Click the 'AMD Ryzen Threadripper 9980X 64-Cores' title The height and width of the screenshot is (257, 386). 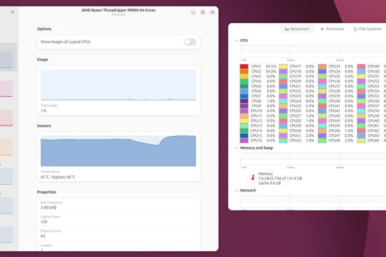[x=118, y=10]
